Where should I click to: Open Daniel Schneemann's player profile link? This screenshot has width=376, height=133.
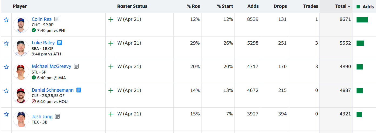(x=53, y=90)
